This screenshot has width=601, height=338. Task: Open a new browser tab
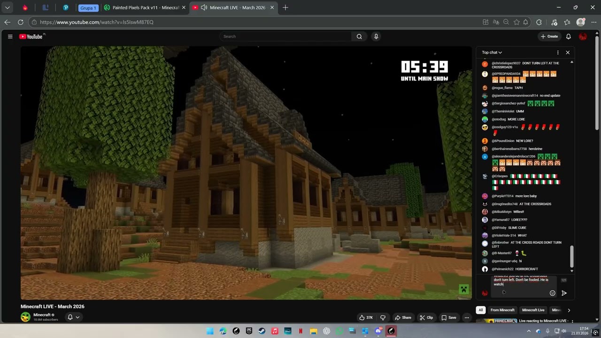tap(285, 8)
